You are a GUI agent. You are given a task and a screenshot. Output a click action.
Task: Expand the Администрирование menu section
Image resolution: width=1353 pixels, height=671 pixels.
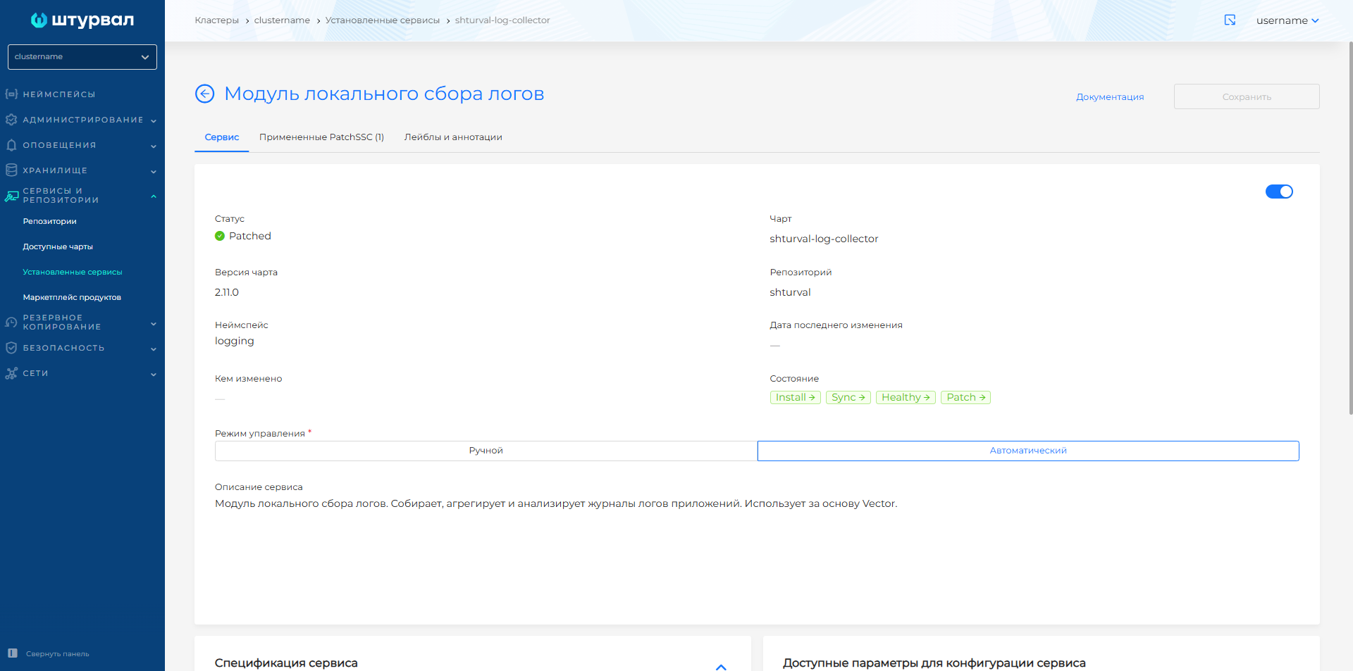(x=82, y=120)
